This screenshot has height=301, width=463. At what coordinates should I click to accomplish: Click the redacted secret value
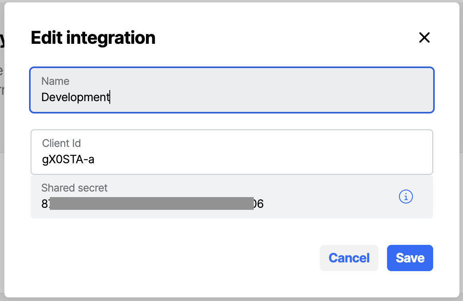pos(151,204)
